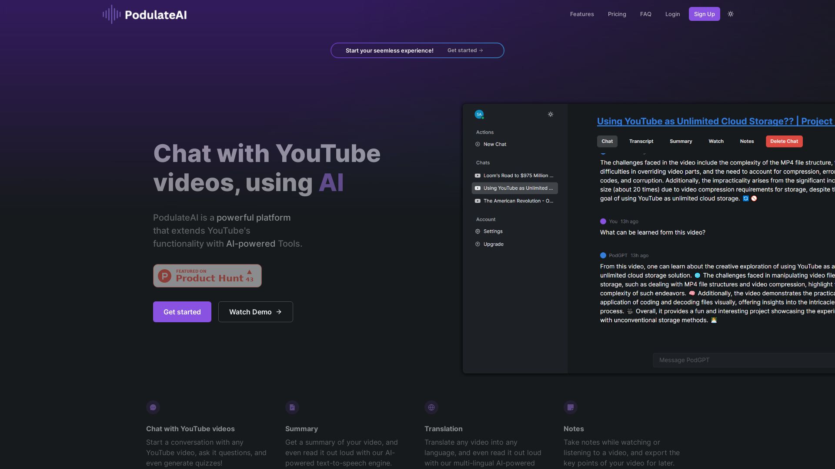Open Pricing in the top navigation
This screenshot has height=469, width=835.
pyautogui.click(x=617, y=14)
